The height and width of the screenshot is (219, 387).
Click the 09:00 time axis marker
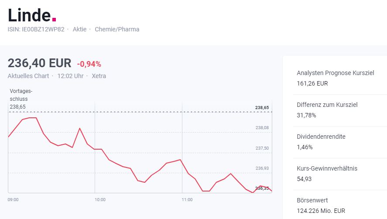[x=13, y=199]
